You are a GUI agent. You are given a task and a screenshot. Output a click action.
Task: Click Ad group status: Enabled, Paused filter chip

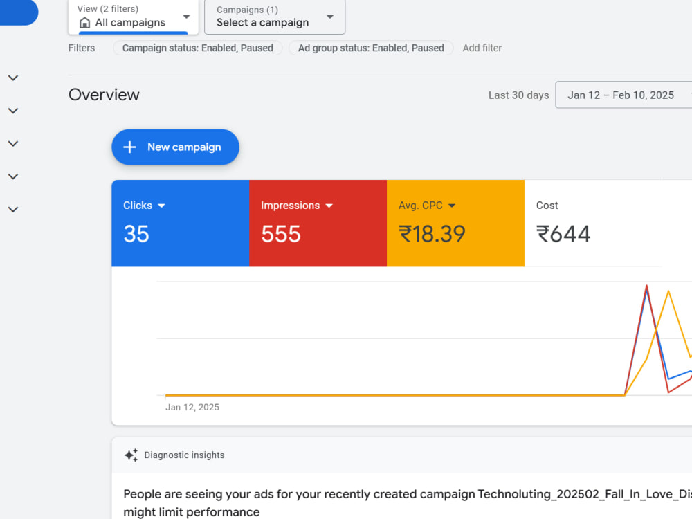point(371,48)
